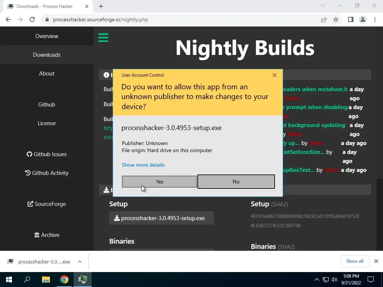
Task: Click 'Publisher: Unknown' text
Action: pos(145,143)
